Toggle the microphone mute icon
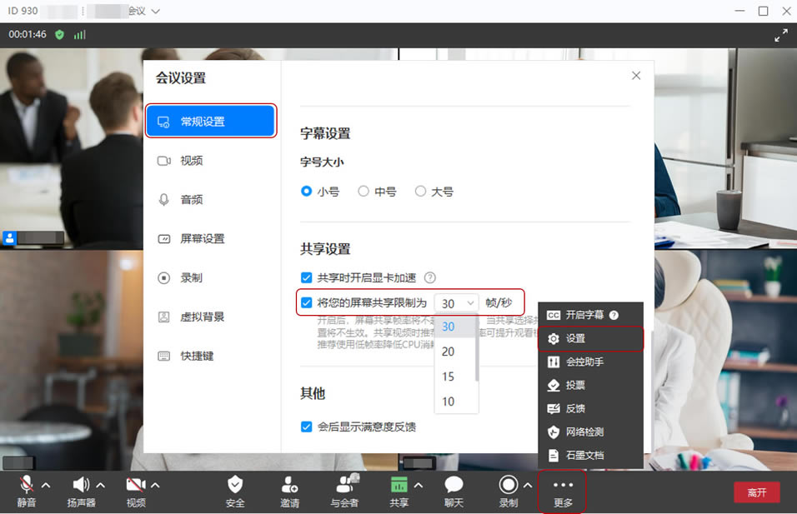The height and width of the screenshot is (514, 797). [27, 485]
